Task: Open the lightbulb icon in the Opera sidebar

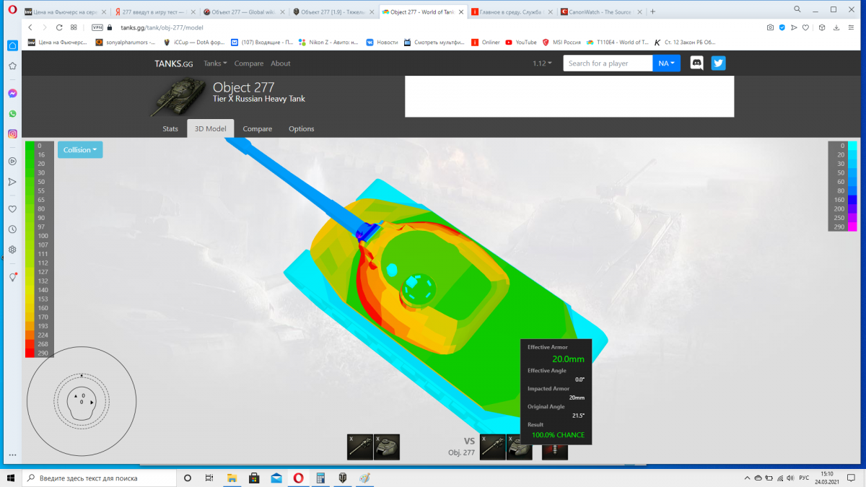Action: click(x=12, y=277)
